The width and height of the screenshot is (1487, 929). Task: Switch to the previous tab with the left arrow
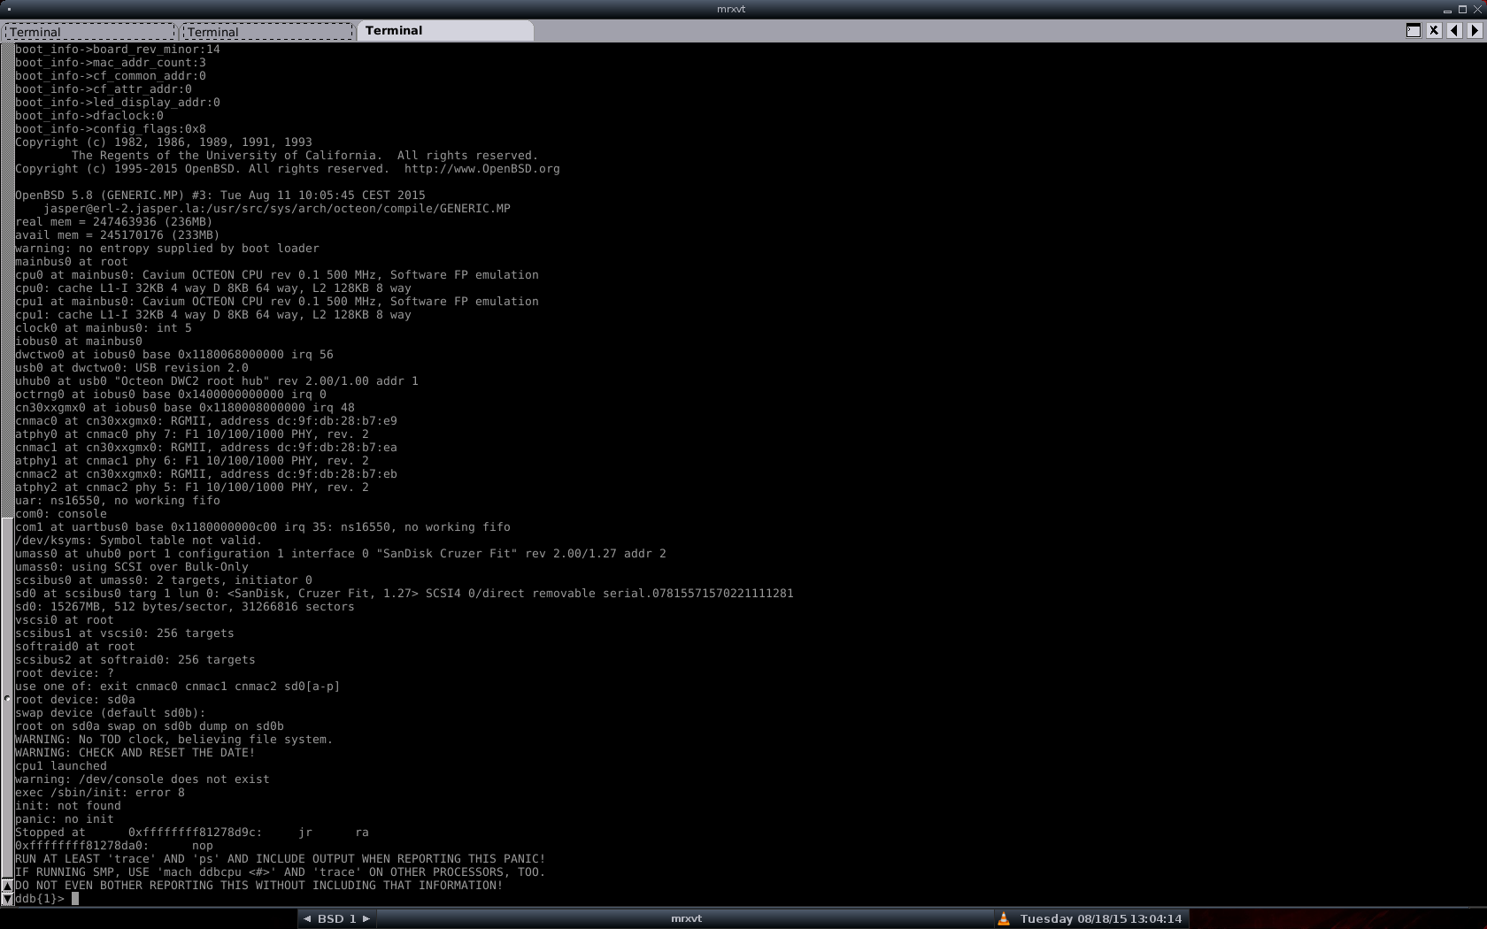click(x=1454, y=30)
